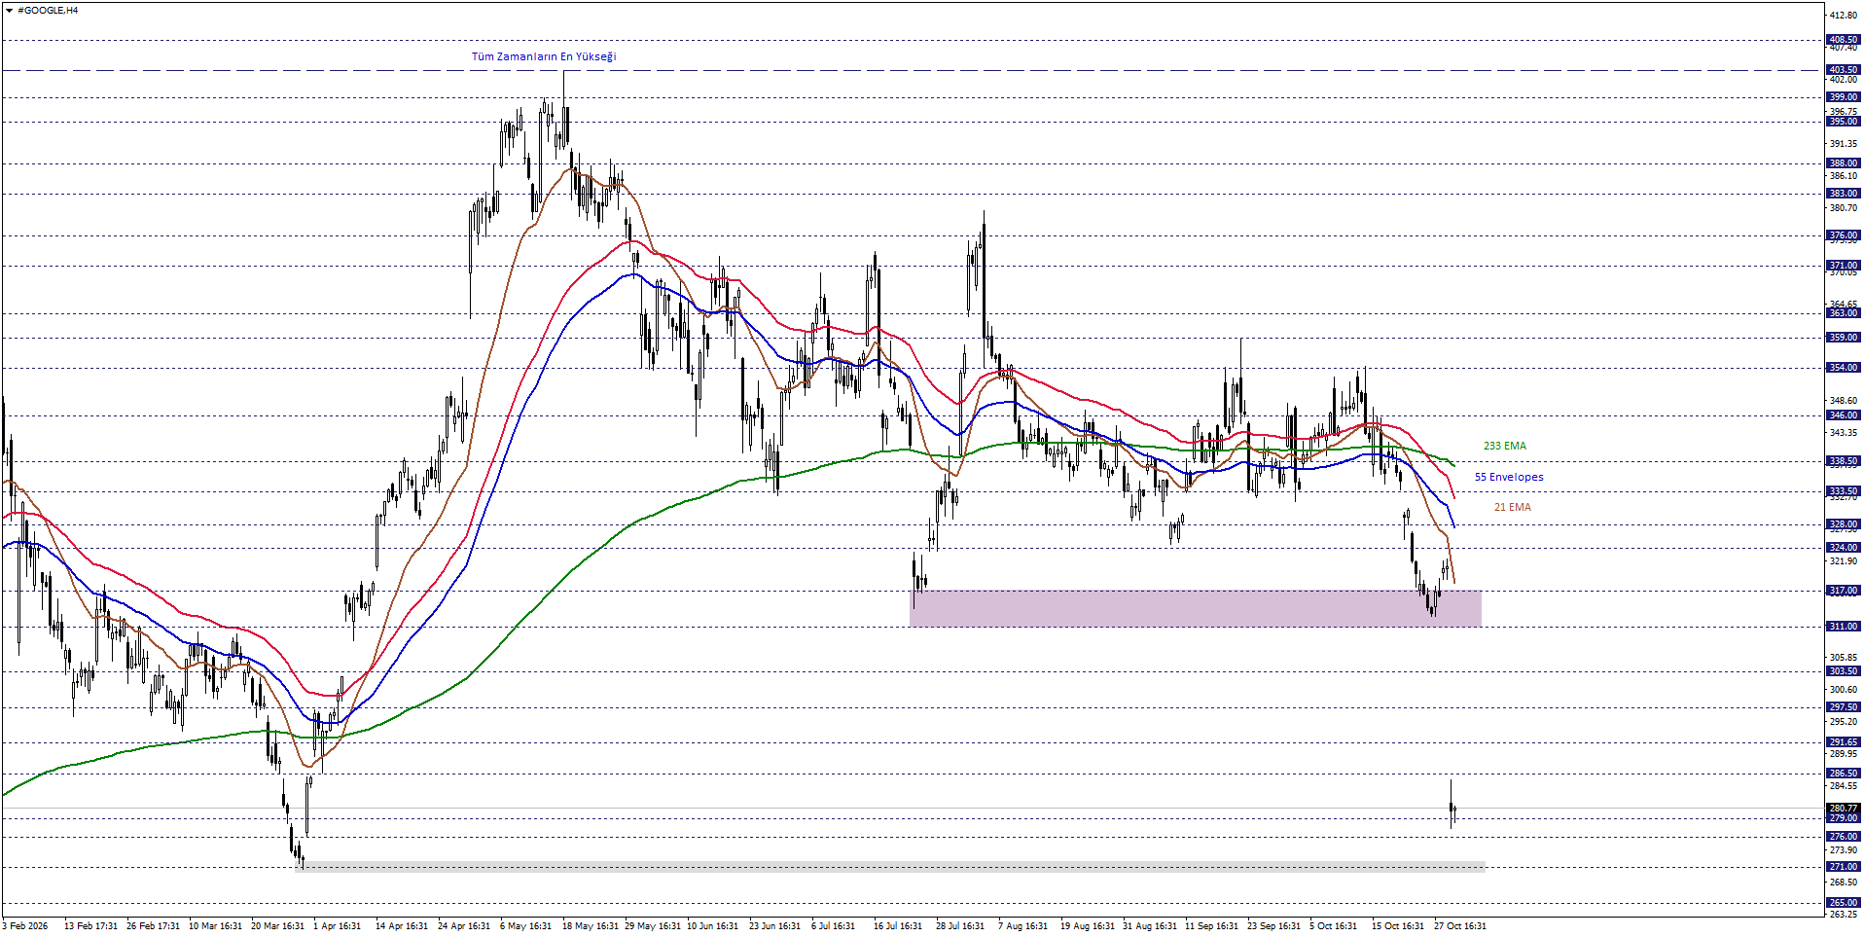This screenshot has height=937, width=1864.
Task: Click the 363.00 price level tag
Action: (1843, 313)
